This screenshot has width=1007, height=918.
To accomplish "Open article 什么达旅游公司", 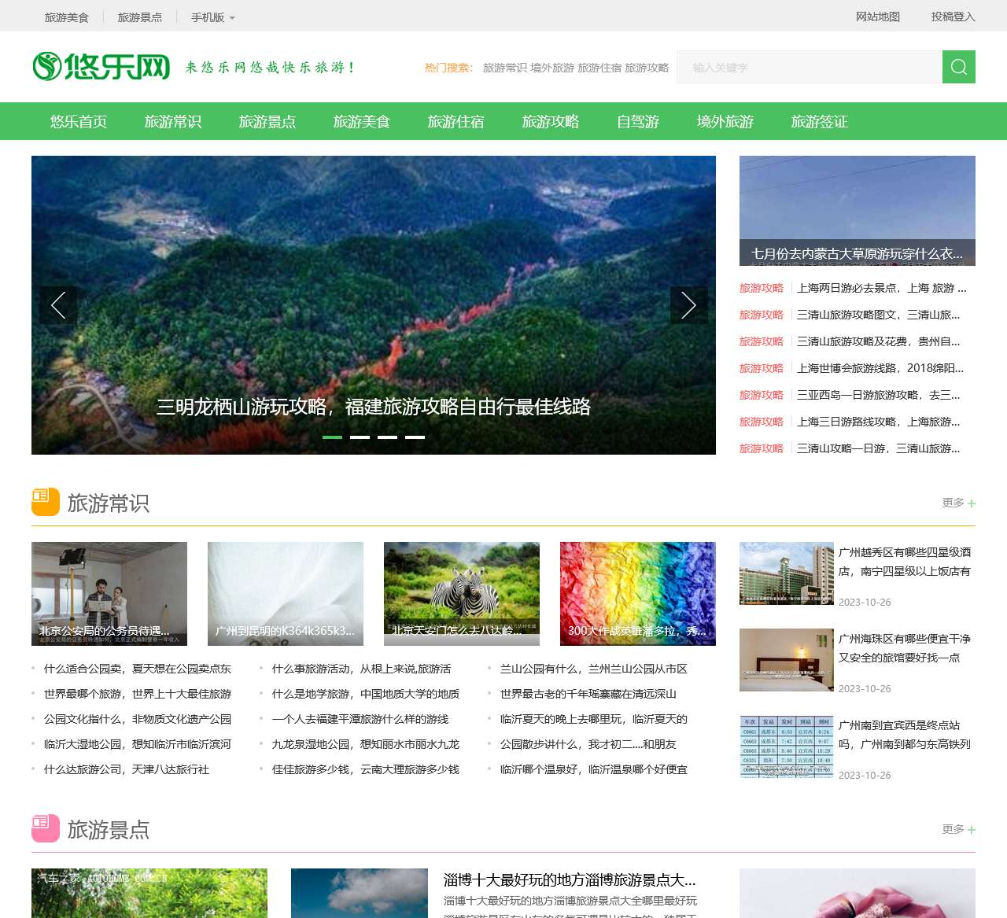I will click(127, 769).
